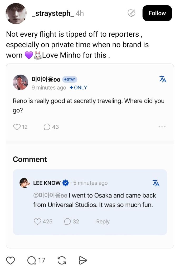
Task: Like the Threads post with heart icon
Action: [x=10, y=261]
